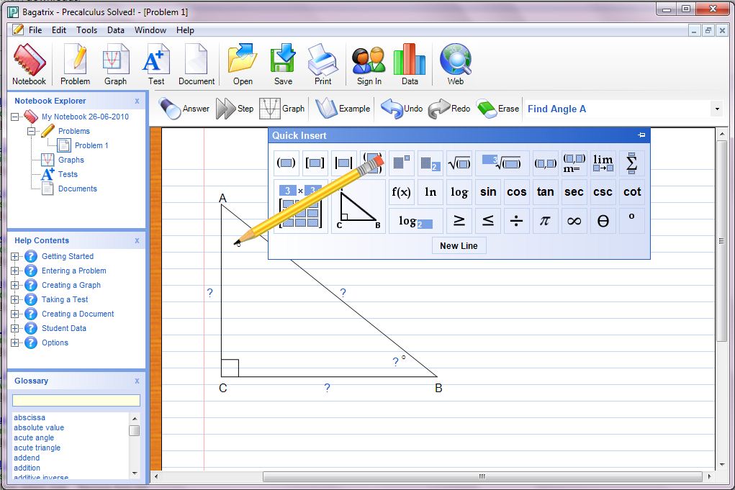Expand Getting Started help topic
Viewport: 735px width, 490px height.
click(15, 256)
